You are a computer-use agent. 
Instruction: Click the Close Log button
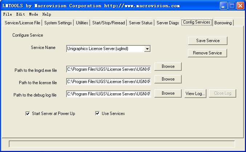pos(222,93)
